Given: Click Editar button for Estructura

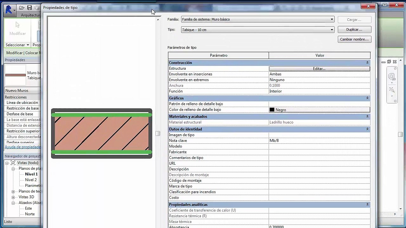Looking at the screenshot, I should [319, 68].
